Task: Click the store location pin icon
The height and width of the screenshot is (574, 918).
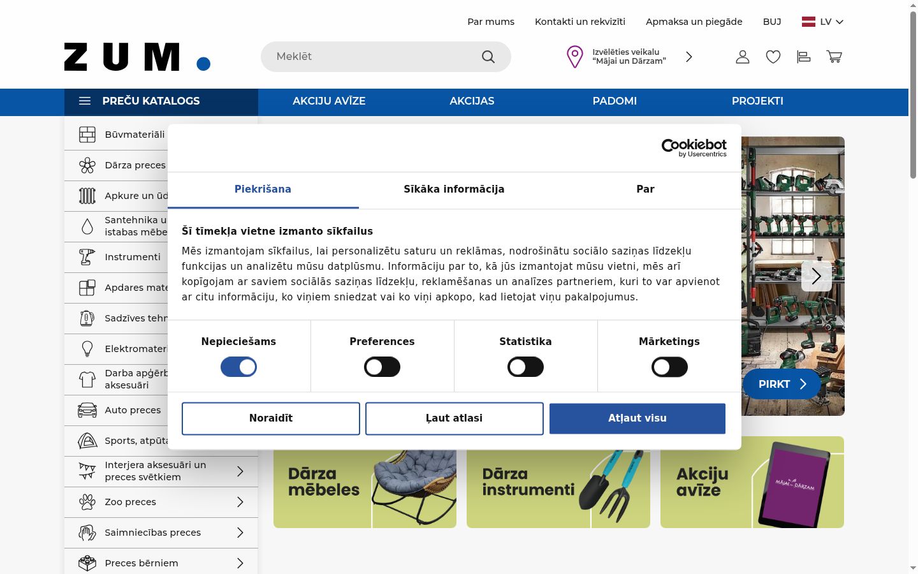Action: (575, 57)
